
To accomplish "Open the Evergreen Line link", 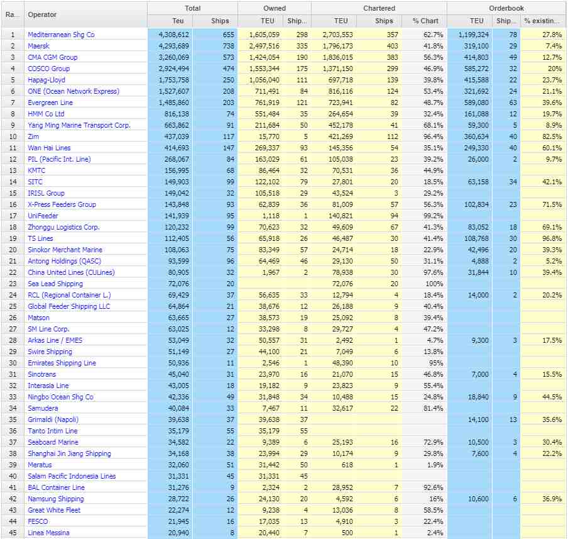I will [50, 103].
